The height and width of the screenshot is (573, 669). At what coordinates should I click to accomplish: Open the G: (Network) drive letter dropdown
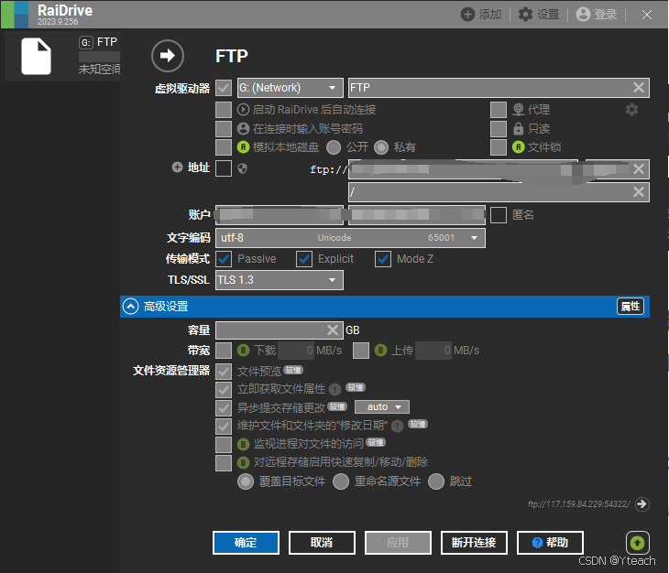291,88
